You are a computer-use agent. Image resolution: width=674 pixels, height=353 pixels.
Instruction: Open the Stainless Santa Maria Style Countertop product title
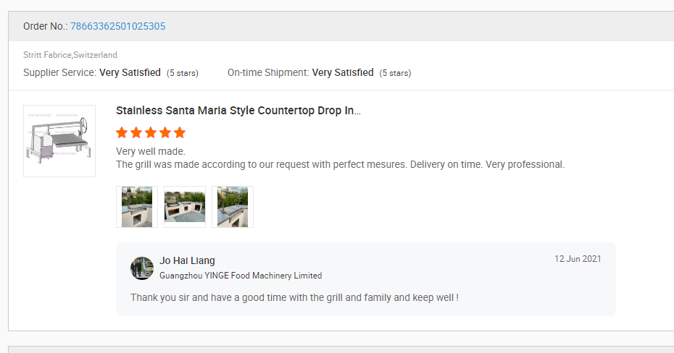tap(238, 111)
